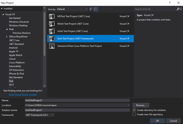
Task: Open the Location path dropdown arrow
Action: (x=128, y=105)
